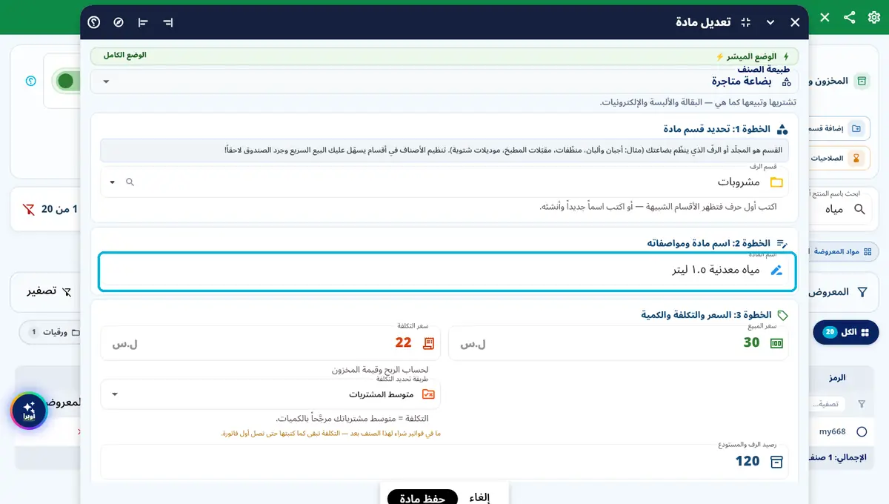Image resolution: width=889 pixels, height=504 pixels.
Task: Open settings gear in main window top bar
Action: (x=873, y=17)
